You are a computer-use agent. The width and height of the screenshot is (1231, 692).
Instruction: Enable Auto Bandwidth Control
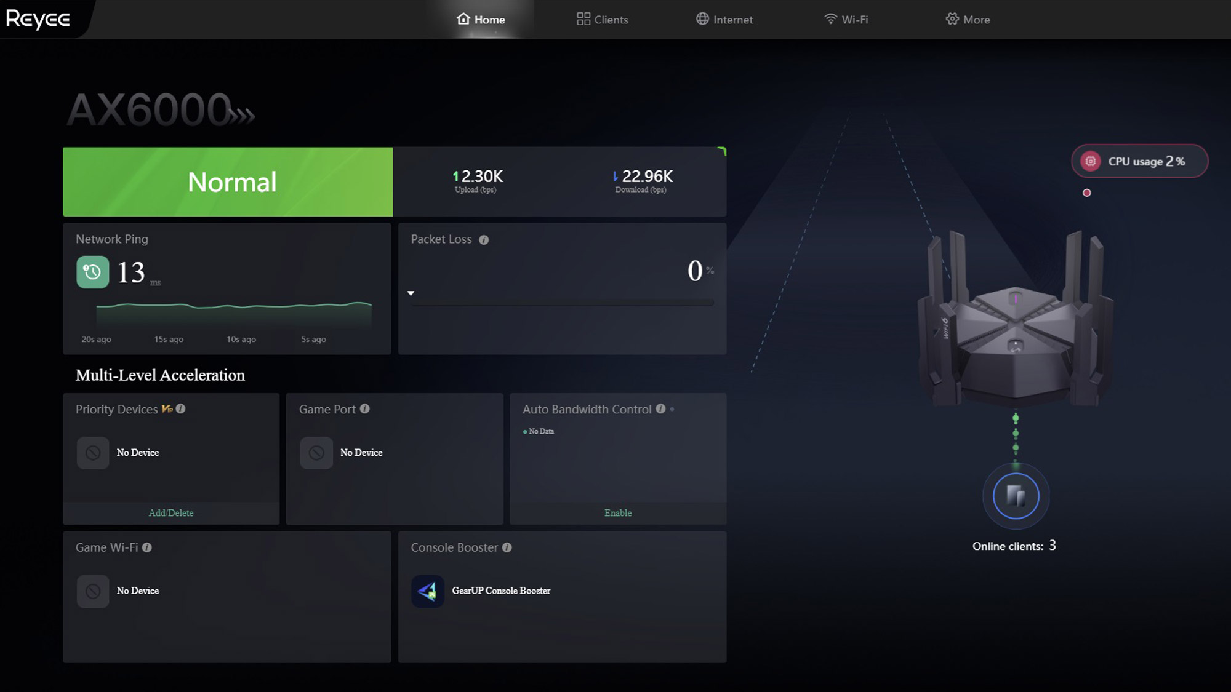tap(617, 512)
